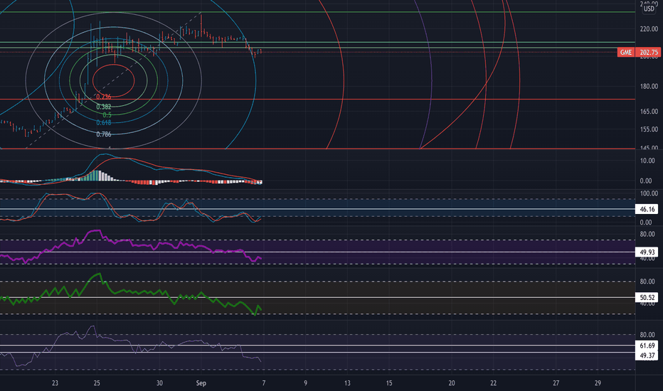The width and height of the screenshot is (663, 391).
Task: Click the 100.00 stochastic scale label
Action: pos(649,193)
